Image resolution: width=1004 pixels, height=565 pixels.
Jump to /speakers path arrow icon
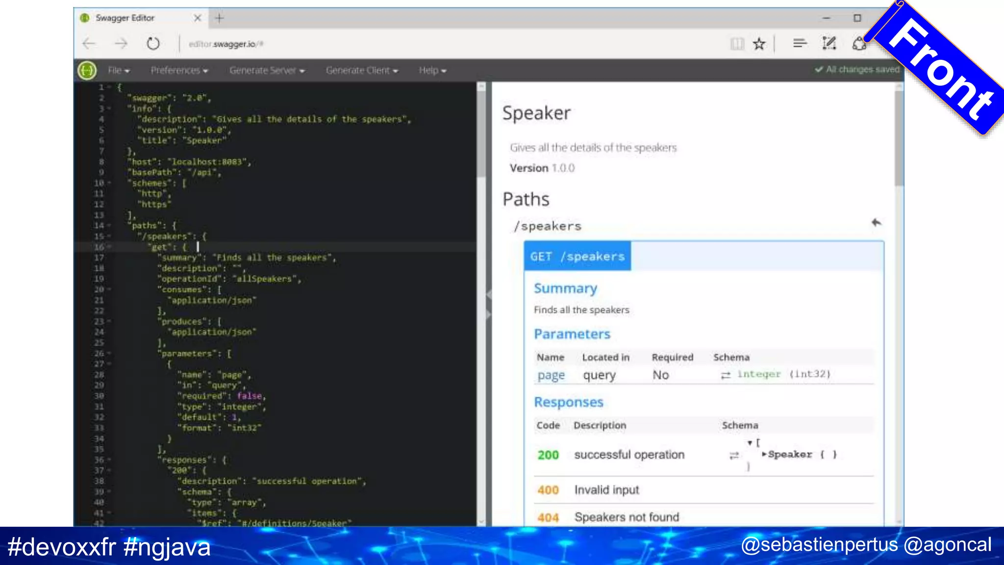[x=876, y=223]
